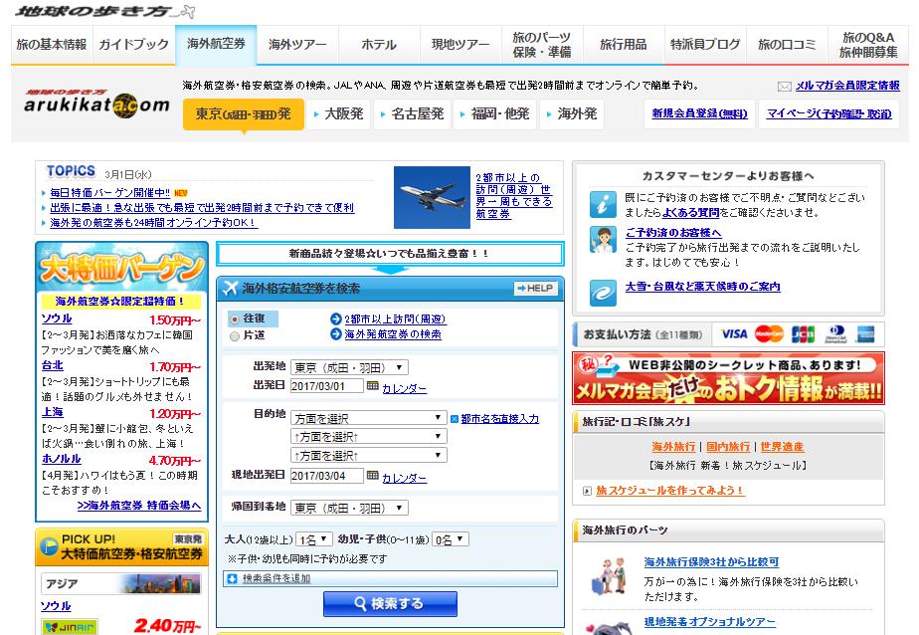Image resolution: width=919 pixels, height=635 pixels.
Task: Open 大雪・台風など悪天候時のご案内 link
Action: pyautogui.click(x=703, y=287)
